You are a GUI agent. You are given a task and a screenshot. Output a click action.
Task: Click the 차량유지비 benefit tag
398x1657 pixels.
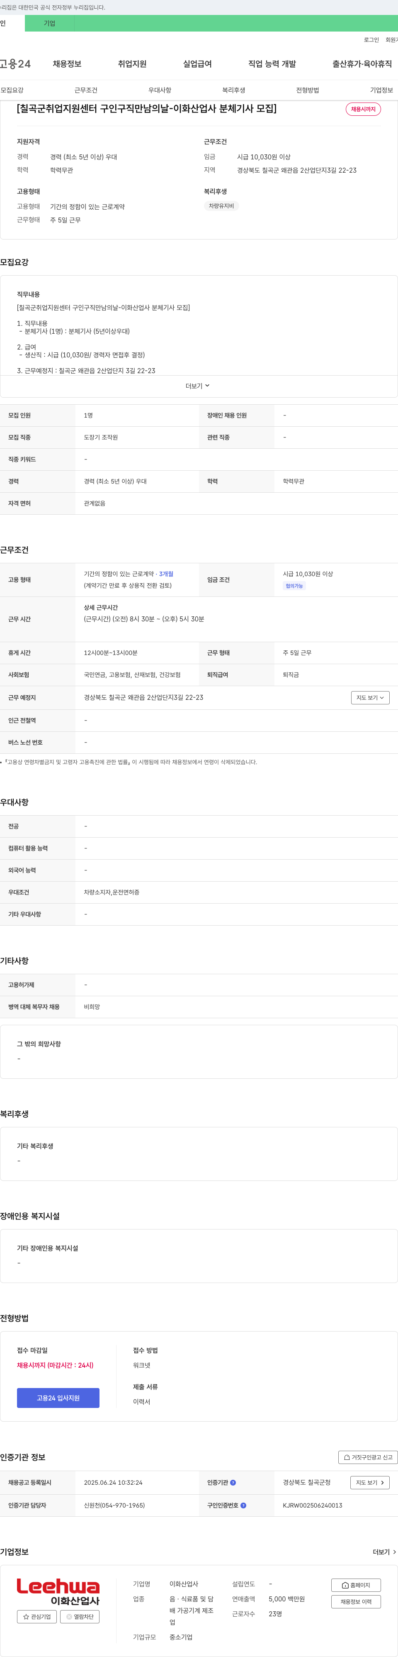pyautogui.click(x=221, y=206)
